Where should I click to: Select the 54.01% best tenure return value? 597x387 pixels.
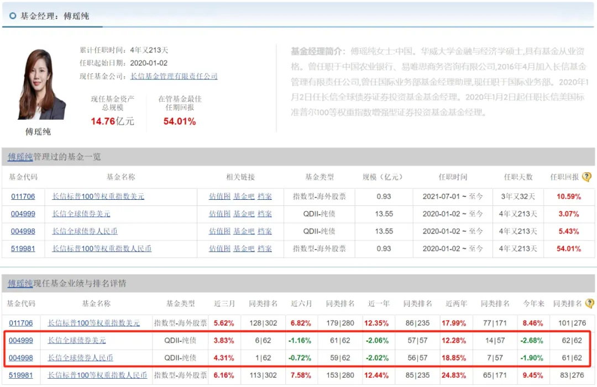tap(180, 121)
